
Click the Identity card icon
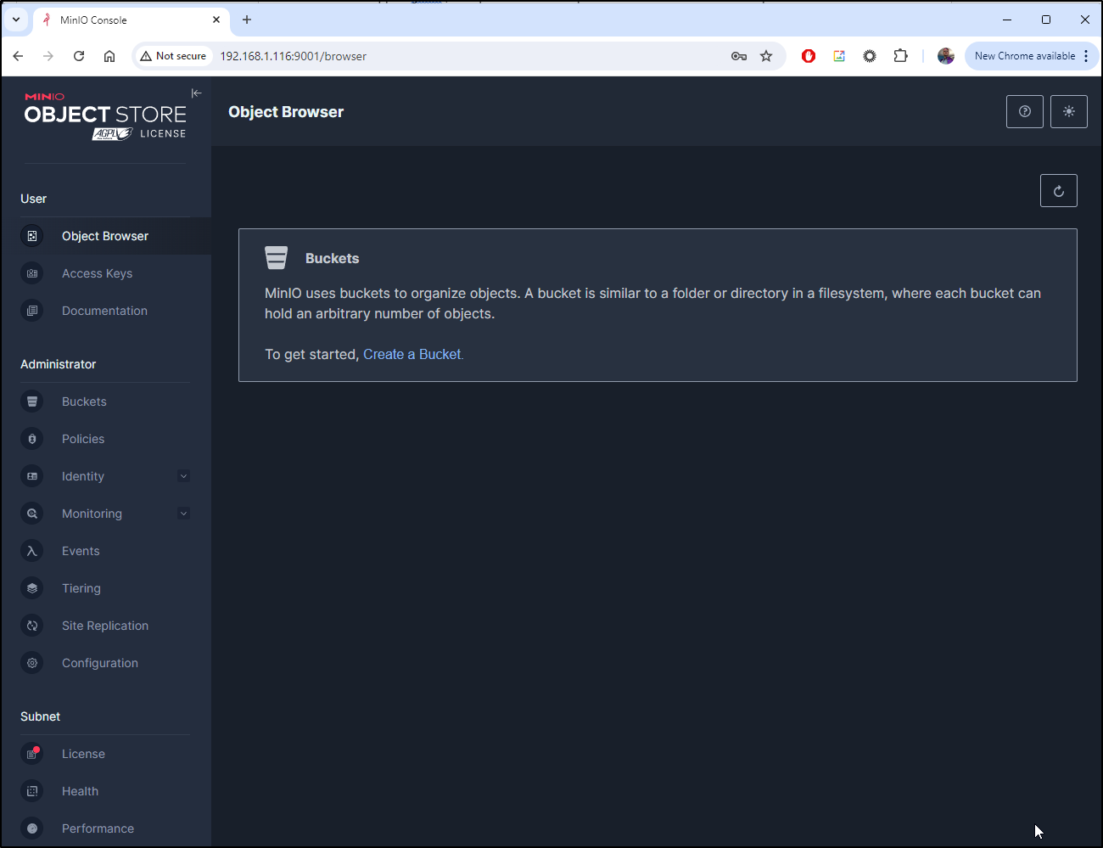click(32, 476)
